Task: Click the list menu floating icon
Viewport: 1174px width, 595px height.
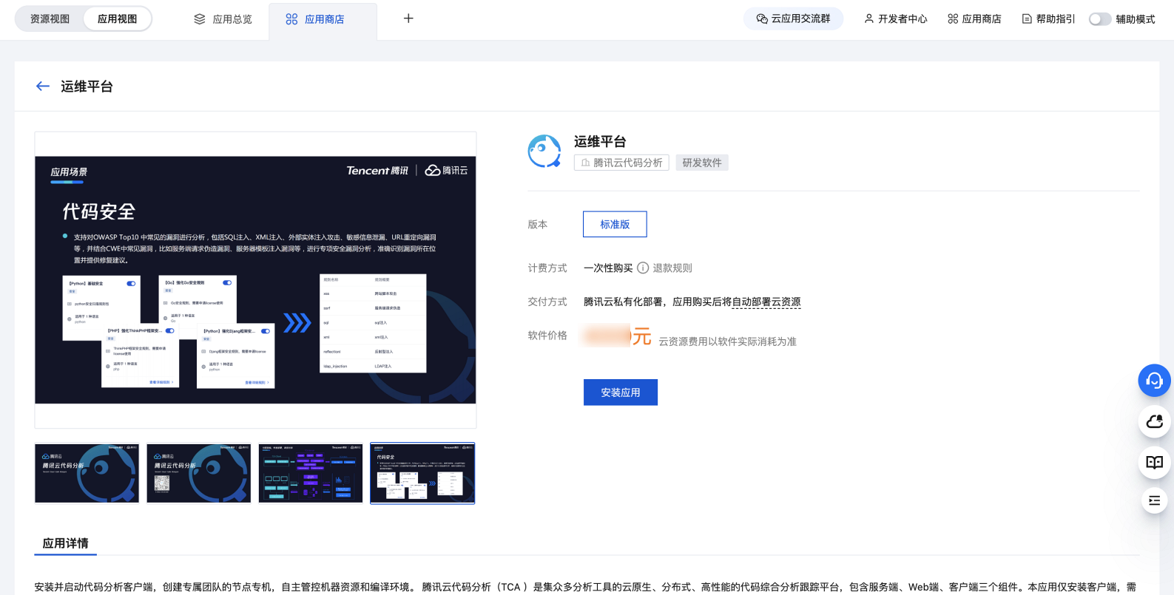Action: click(1154, 501)
